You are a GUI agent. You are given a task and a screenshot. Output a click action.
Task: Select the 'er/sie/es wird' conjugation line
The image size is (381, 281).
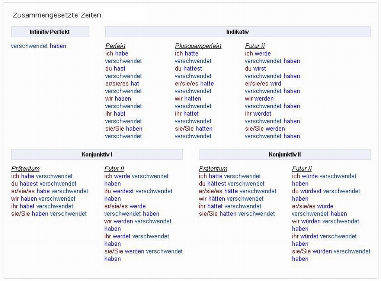click(x=263, y=84)
